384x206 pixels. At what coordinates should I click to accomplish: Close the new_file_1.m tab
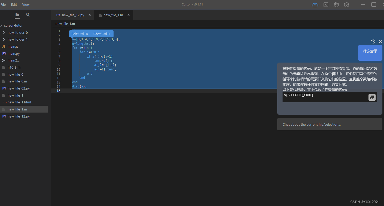tap(129, 15)
